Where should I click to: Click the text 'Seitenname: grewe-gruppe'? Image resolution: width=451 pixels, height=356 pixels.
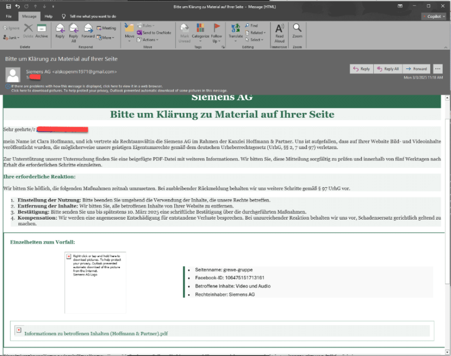[x=224, y=270]
